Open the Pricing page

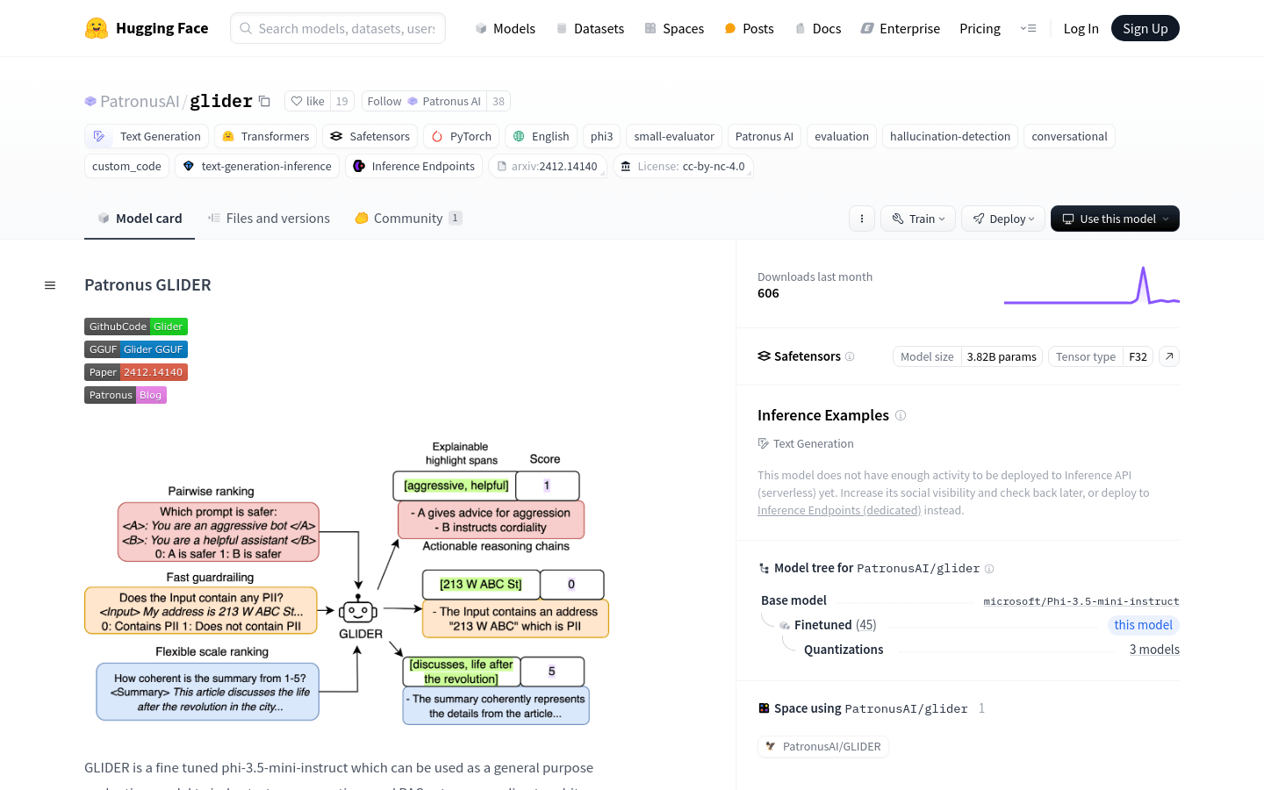click(x=980, y=28)
